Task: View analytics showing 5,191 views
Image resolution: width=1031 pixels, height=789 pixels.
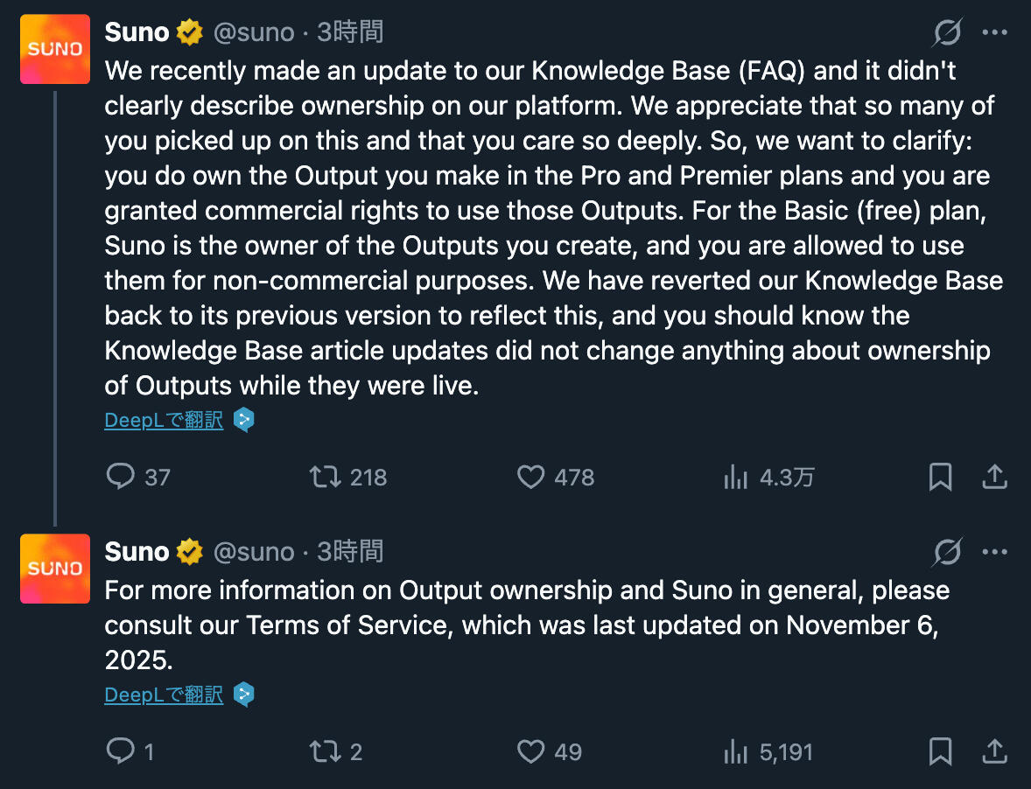Action: pyautogui.click(x=735, y=751)
